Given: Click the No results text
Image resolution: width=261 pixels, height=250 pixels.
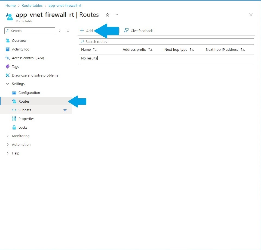Looking at the screenshot, I should (89, 58).
